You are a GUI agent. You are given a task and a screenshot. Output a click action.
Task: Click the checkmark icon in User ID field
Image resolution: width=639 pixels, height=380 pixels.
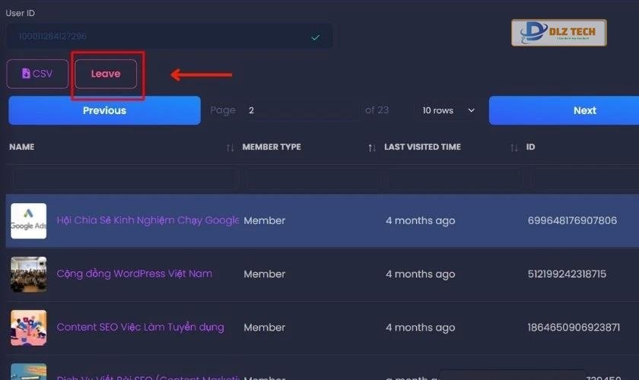(x=316, y=37)
